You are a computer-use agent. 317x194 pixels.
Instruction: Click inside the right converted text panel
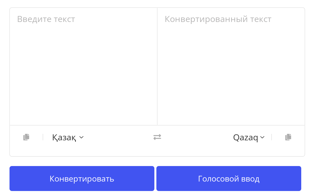pos(231,66)
